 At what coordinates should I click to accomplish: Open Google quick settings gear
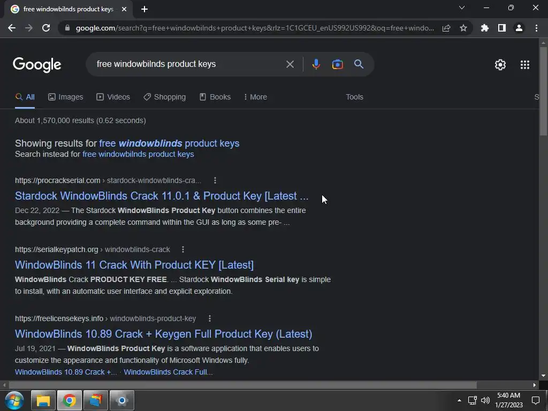pos(500,65)
